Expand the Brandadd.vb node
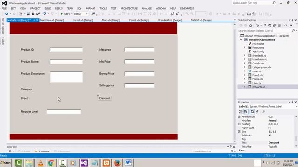Image resolution: width=298 pixels, height=167 pixels. pos(244,55)
